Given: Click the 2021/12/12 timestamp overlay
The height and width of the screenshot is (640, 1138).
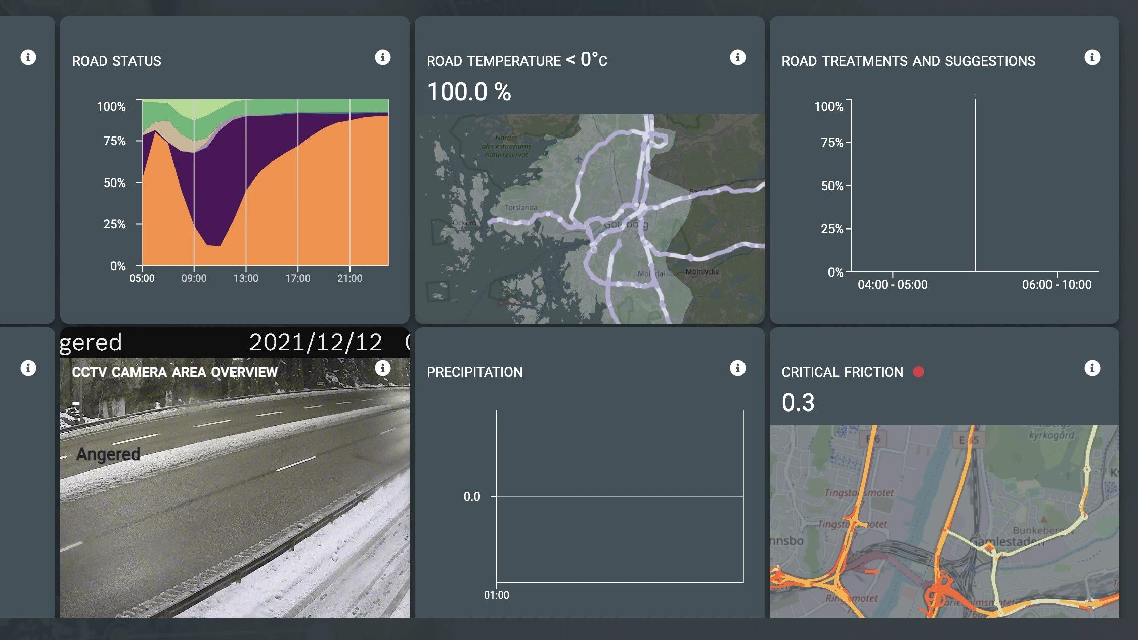Looking at the screenshot, I should 316,342.
